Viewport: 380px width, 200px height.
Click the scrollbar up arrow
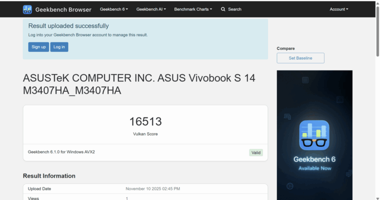[378, 3]
